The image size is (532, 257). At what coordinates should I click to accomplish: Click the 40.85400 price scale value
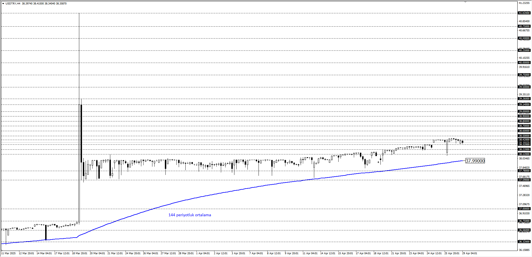coord(524,21)
